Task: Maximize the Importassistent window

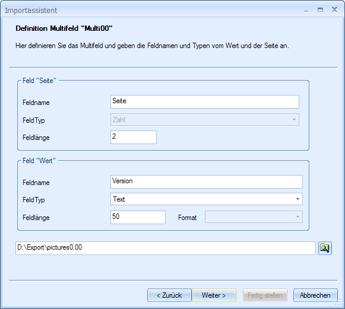Action: pos(321,9)
